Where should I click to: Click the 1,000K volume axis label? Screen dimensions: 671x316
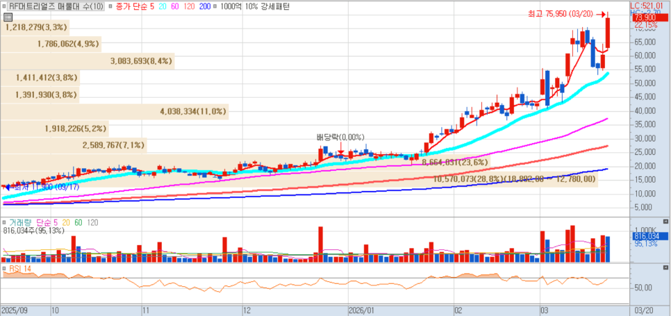pos(645,229)
